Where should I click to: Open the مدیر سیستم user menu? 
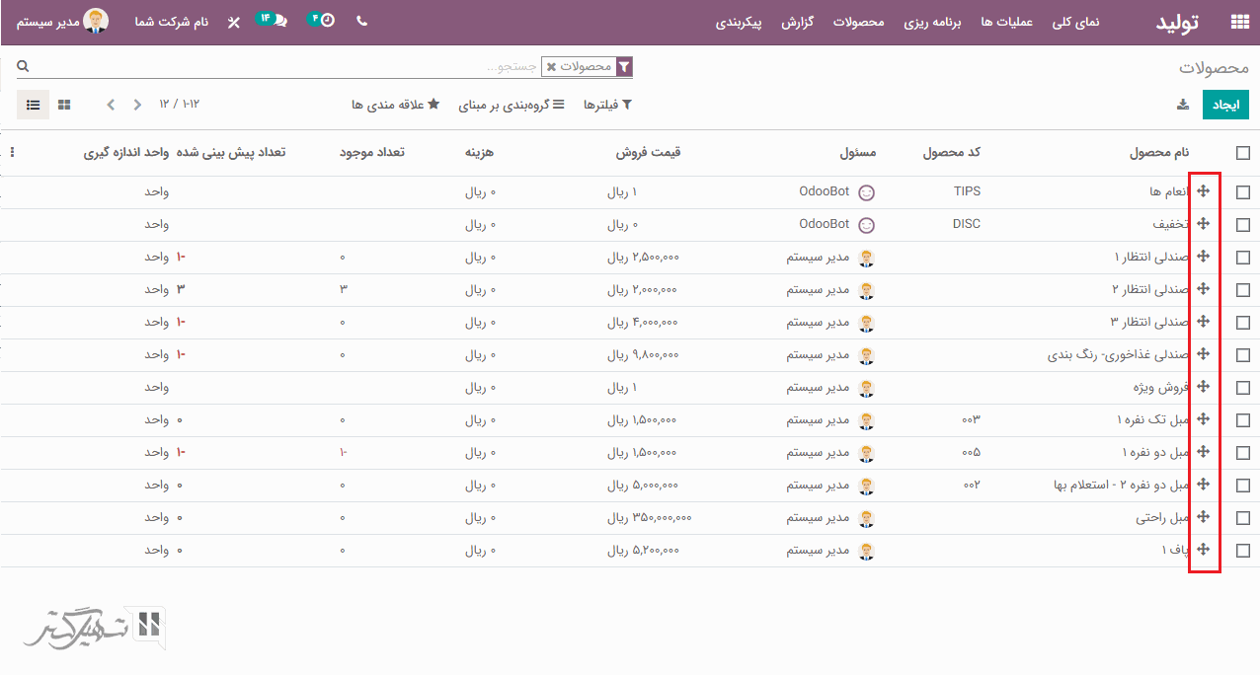62,21
